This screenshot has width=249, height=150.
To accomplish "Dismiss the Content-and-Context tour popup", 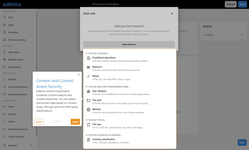I will [x=78, y=75].
